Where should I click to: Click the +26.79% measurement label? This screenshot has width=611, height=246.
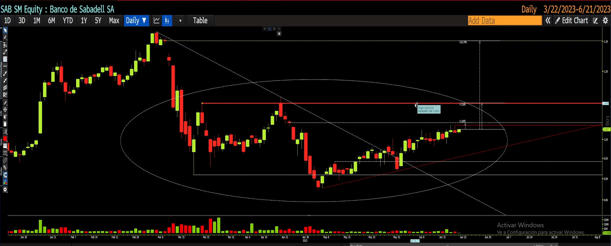463,42
